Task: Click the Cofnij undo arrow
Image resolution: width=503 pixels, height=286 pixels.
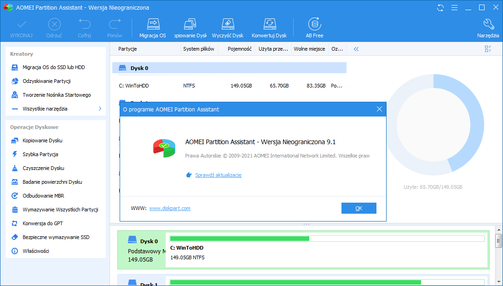Action: [x=84, y=24]
